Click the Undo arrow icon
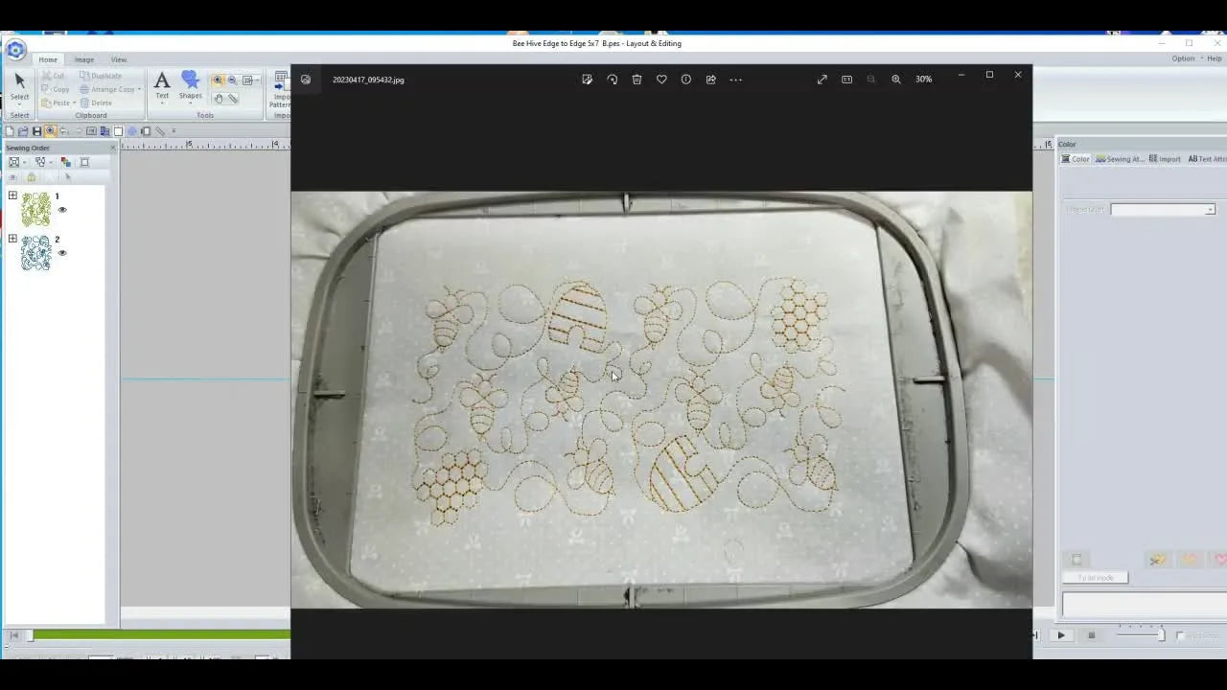This screenshot has height=690, width=1227. coord(66,130)
